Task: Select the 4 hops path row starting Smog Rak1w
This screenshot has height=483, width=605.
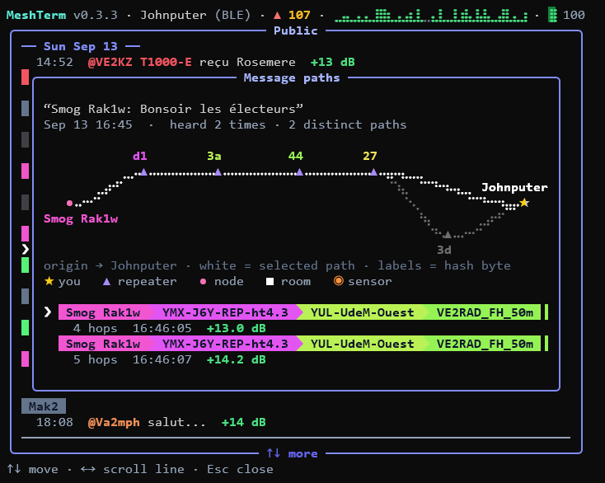Action: click(x=303, y=312)
